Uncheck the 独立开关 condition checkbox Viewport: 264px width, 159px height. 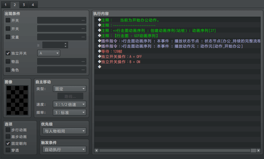click(8, 53)
